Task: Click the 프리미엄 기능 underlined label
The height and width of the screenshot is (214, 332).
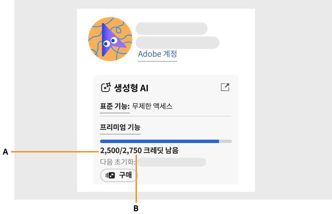Action: (x=120, y=127)
